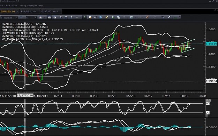Close the EUR/USD, D1 tab
This screenshot has width=218, height=136.
coord(17,11)
